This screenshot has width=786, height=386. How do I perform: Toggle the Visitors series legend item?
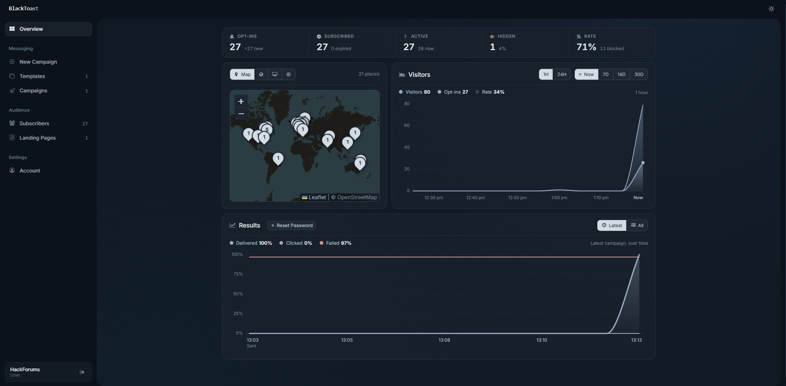coord(415,92)
